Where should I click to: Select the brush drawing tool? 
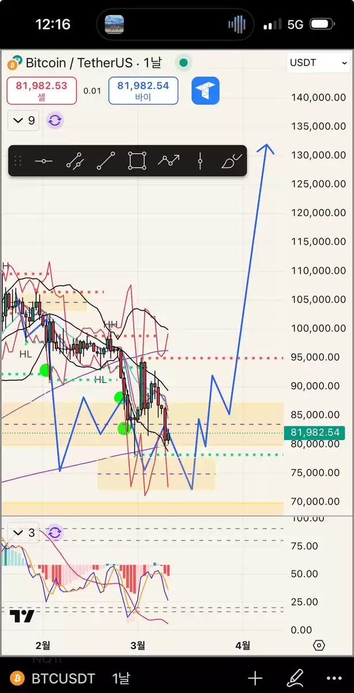[231, 161]
